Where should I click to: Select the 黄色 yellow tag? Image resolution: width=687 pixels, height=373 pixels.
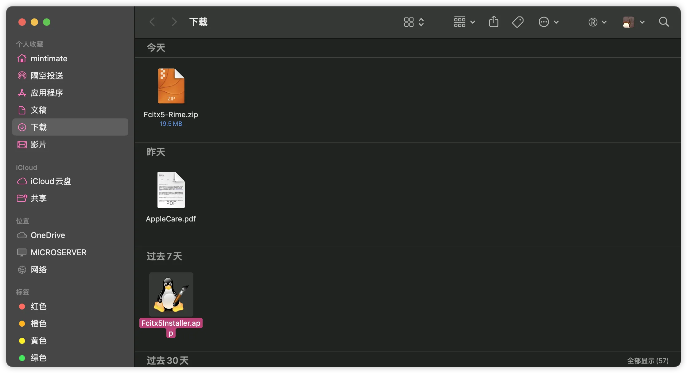(x=70, y=340)
